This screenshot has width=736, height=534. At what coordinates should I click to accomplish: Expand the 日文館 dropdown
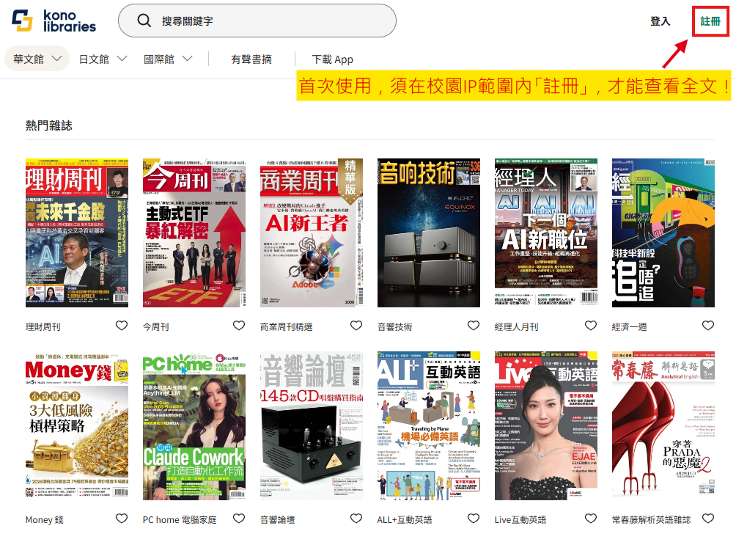click(103, 59)
